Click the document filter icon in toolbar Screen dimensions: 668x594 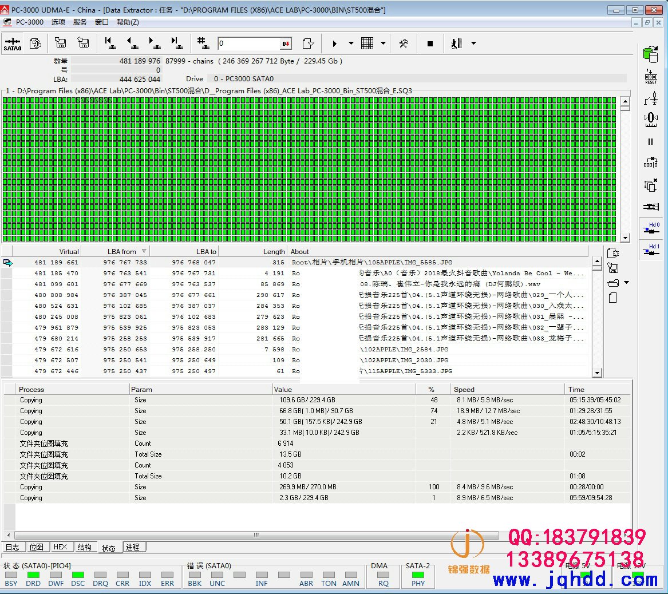[x=308, y=43]
